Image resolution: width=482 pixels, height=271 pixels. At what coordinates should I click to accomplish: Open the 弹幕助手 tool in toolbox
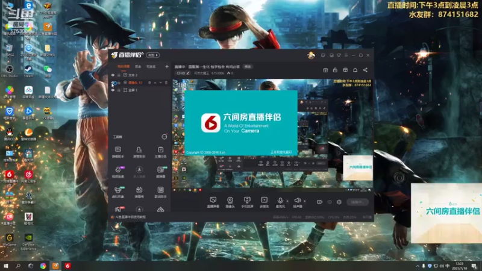tap(117, 152)
